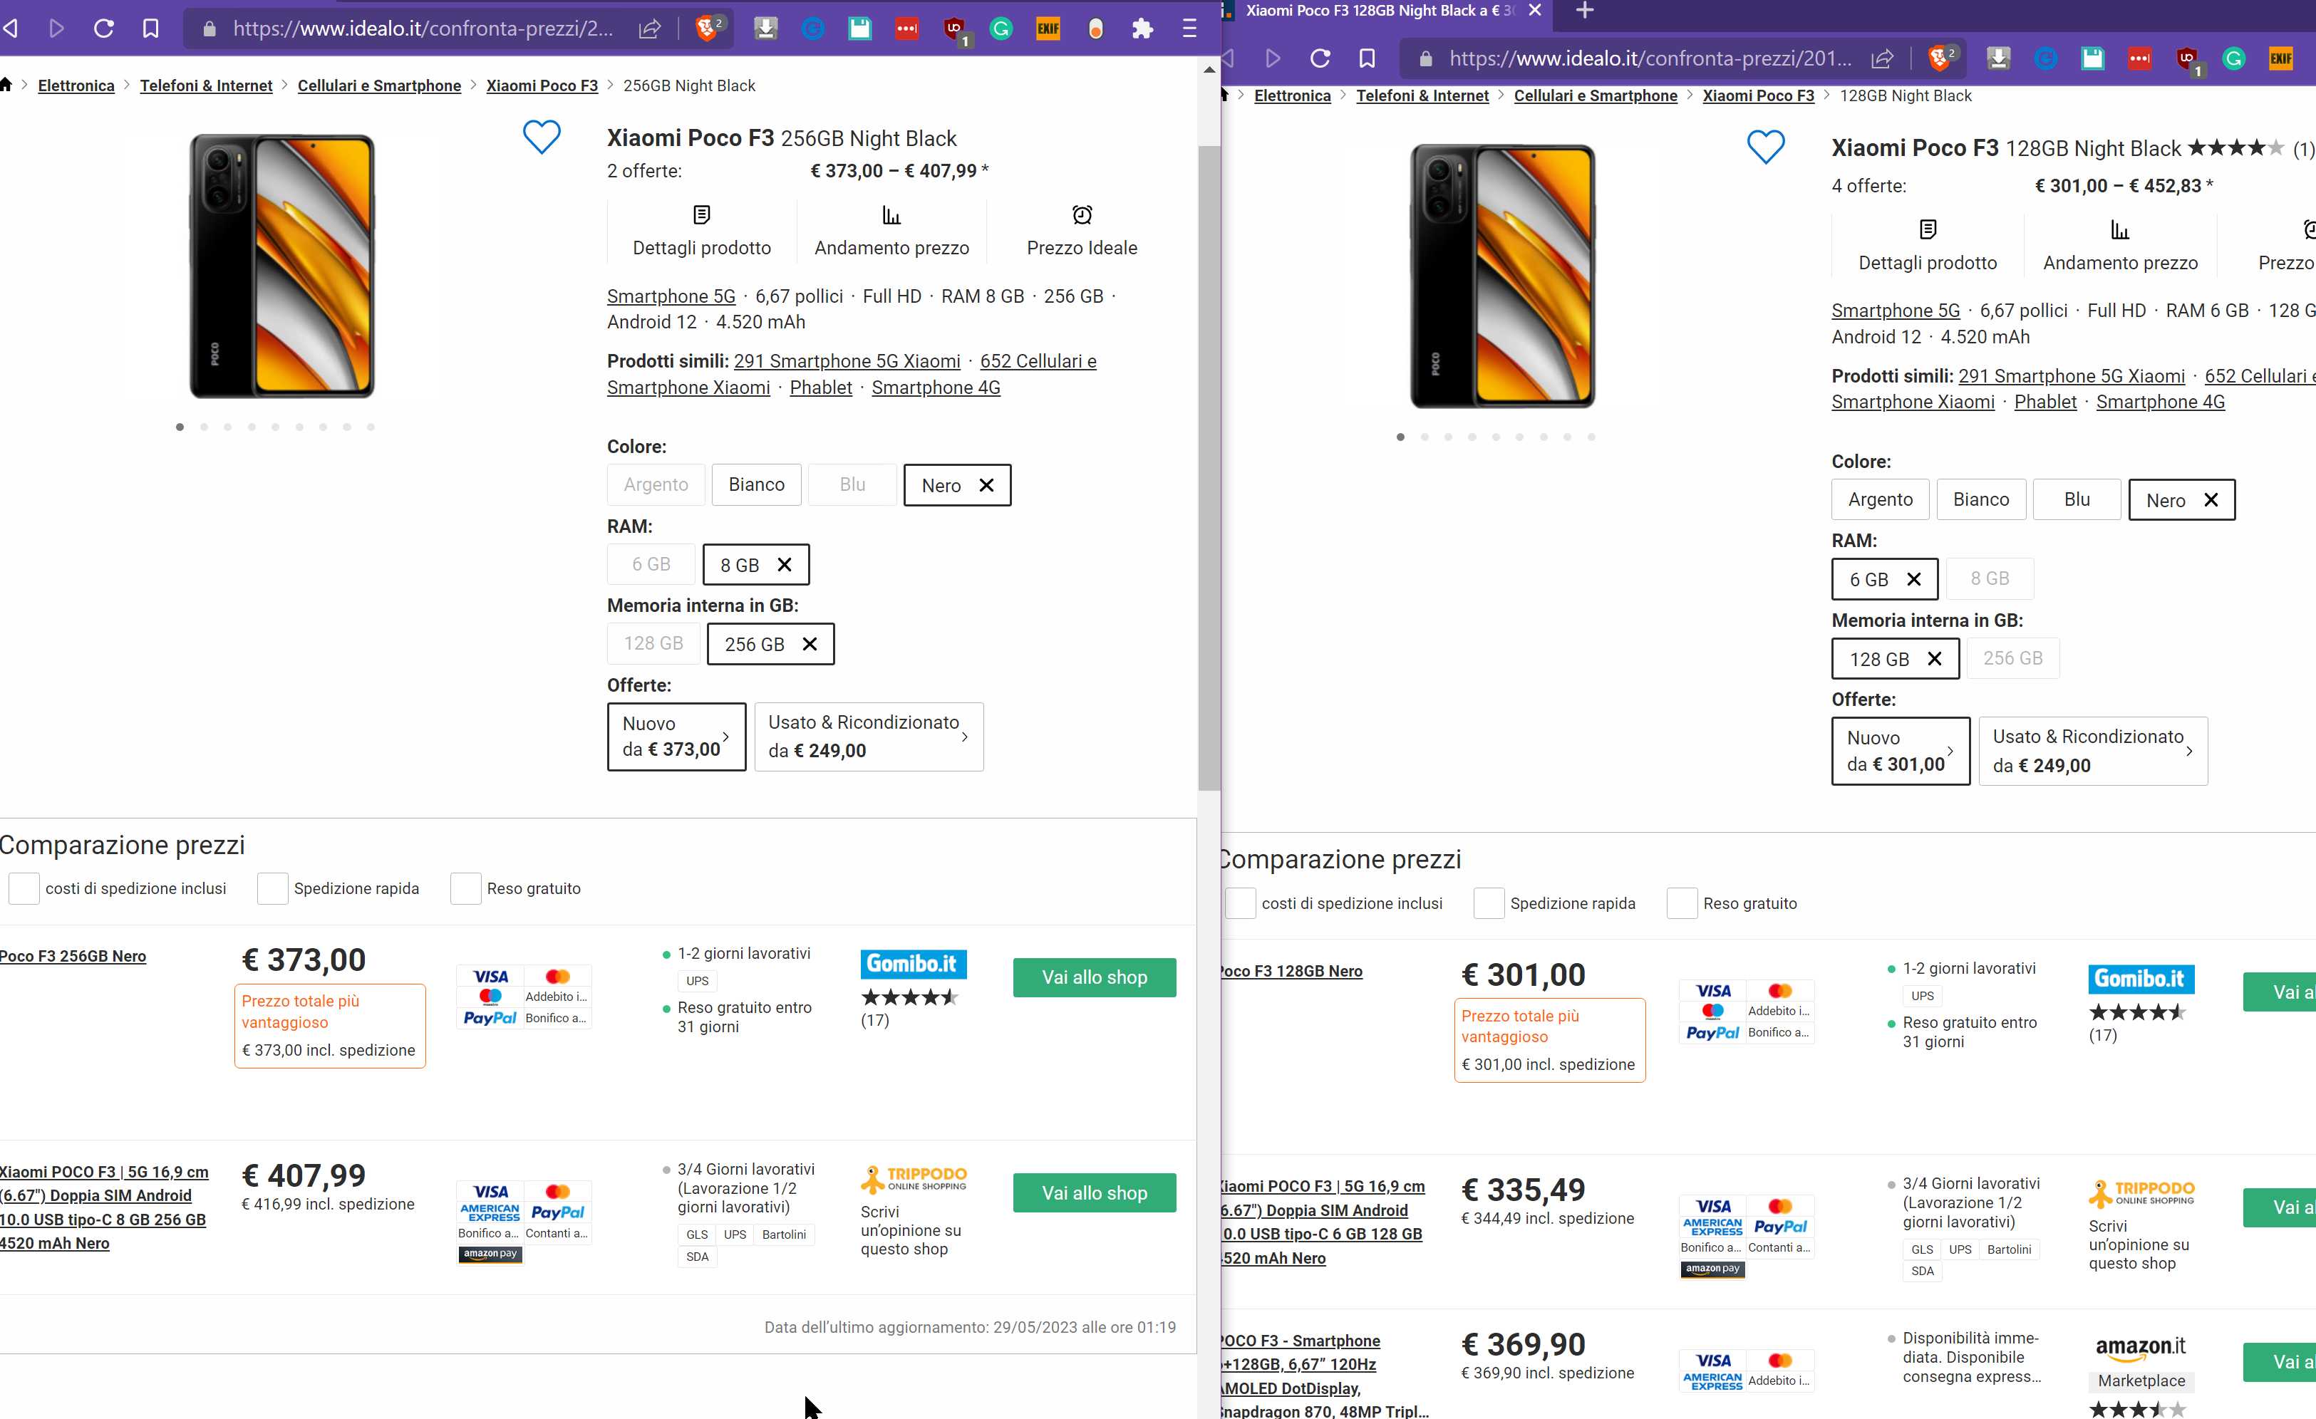Click Gomibo.it logo in left window
Viewport: 2316px width, 1419px height.
[x=913, y=965]
